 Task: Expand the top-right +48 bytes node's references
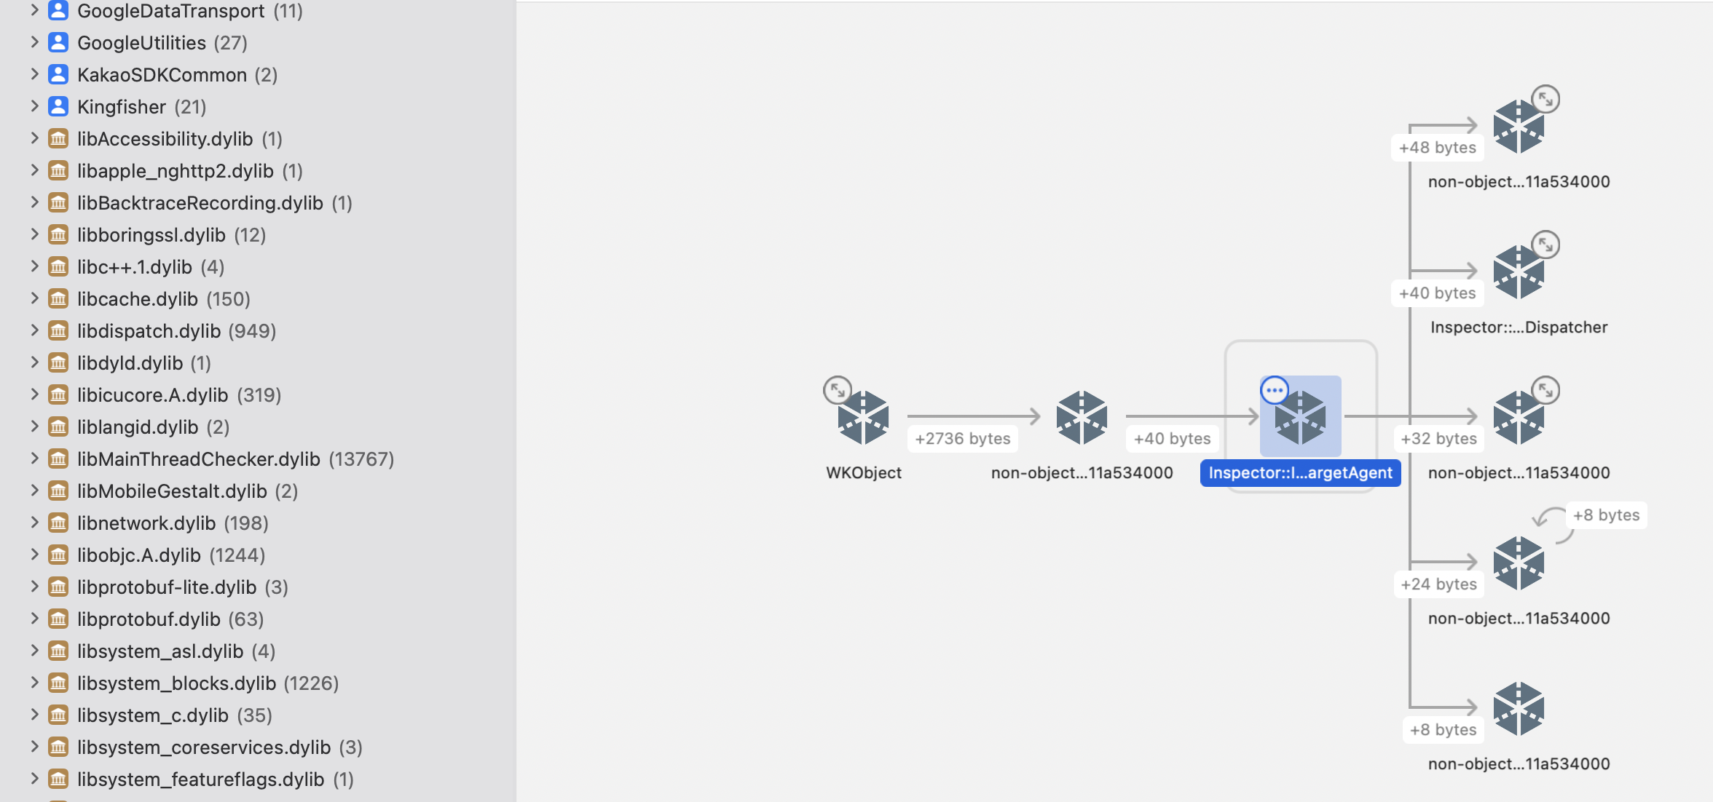[1545, 99]
